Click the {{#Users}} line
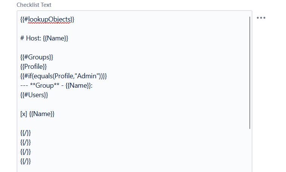This screenshot has width=286, height=172. pos(34,95)
